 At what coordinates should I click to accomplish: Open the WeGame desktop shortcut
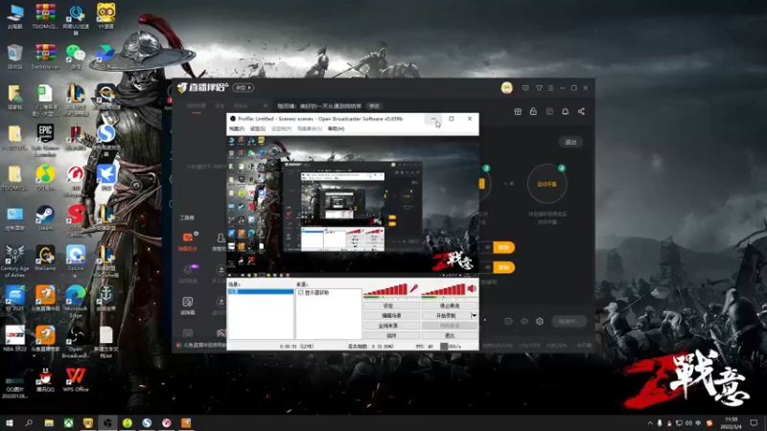point(45,259)
